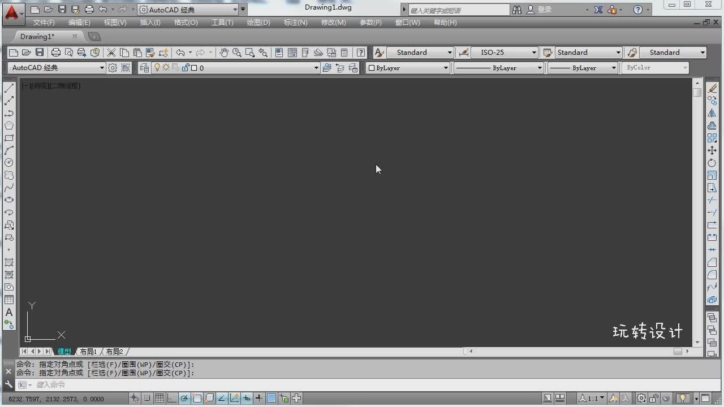Select the Ellipse draw tool
Viewport: 724px width, 407px height.
point(9,200)
